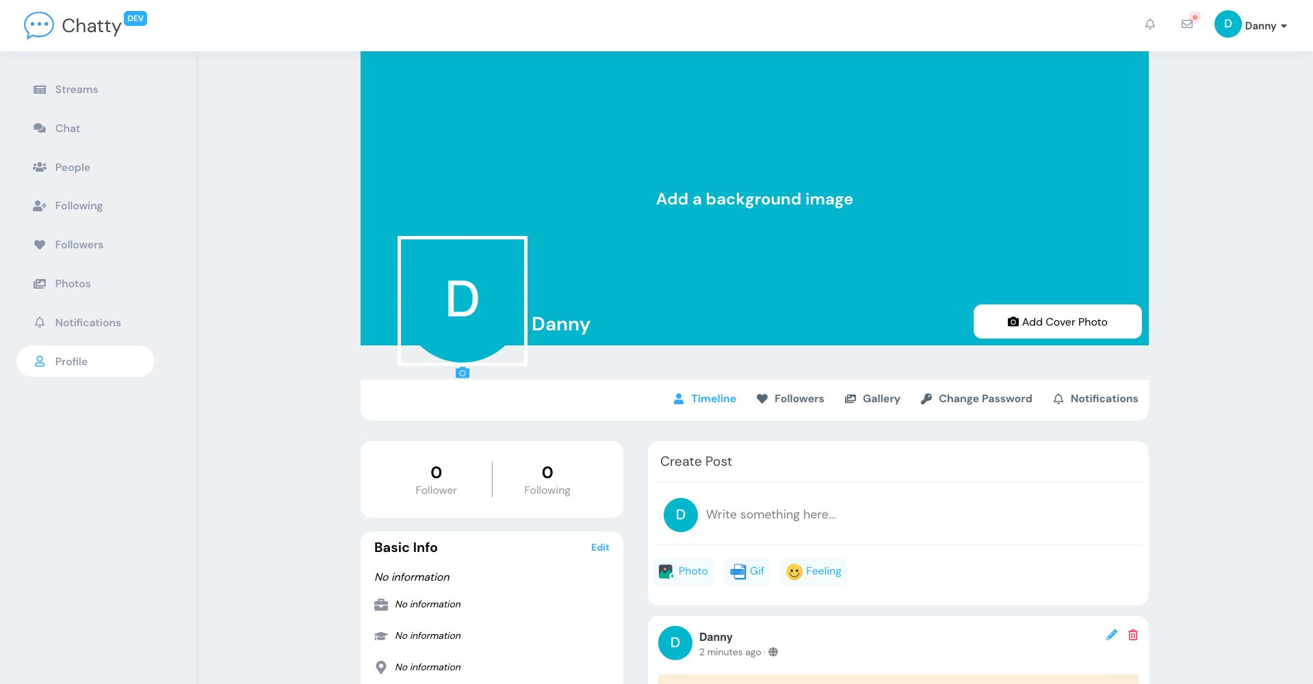Edit the Basic Info section
The image size is (1313, 684).
pos(600,547)
